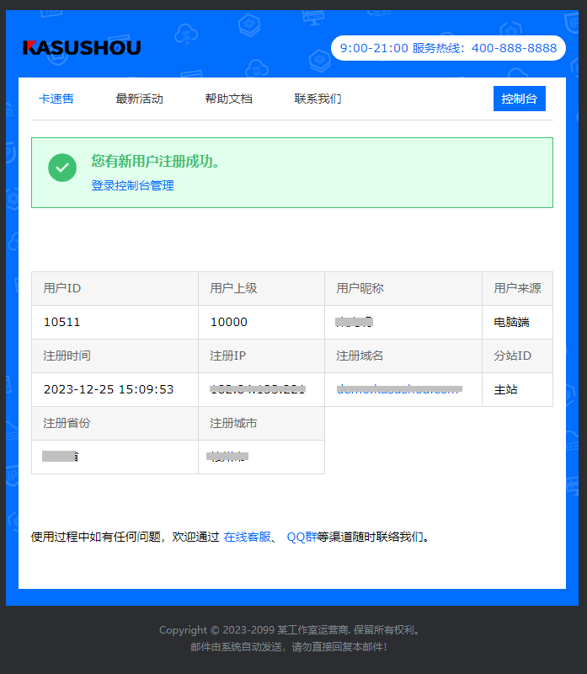The height and width of the screenshot is (674, 587).
Task: Click the 注册时间 header cell
Action: (x=115, y=356)
